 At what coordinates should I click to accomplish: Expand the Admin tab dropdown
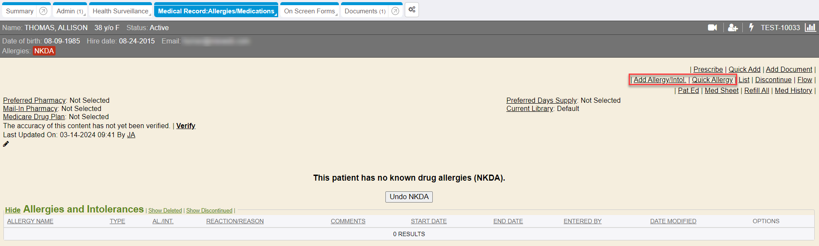coord(84,15)
